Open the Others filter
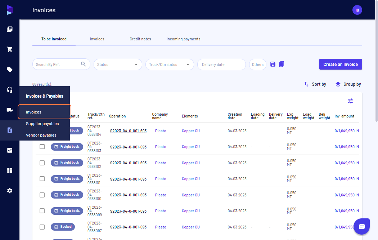This screenshot has height=240, width=378. pyautogui.click(x=258, y=65)
